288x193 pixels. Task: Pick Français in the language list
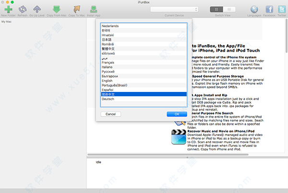tap(109, 62)
